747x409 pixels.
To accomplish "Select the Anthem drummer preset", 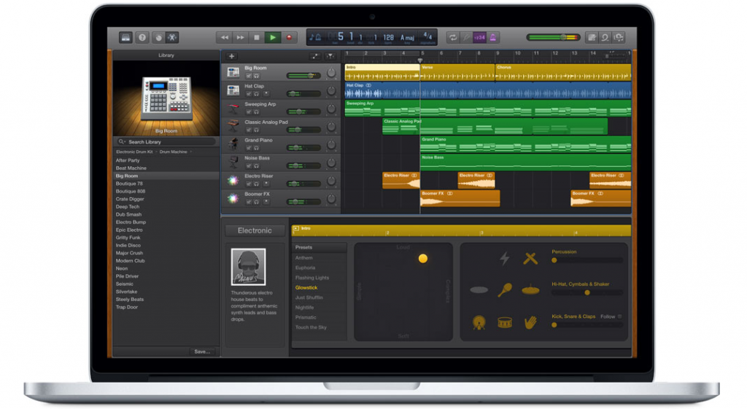I will point(304,257).
